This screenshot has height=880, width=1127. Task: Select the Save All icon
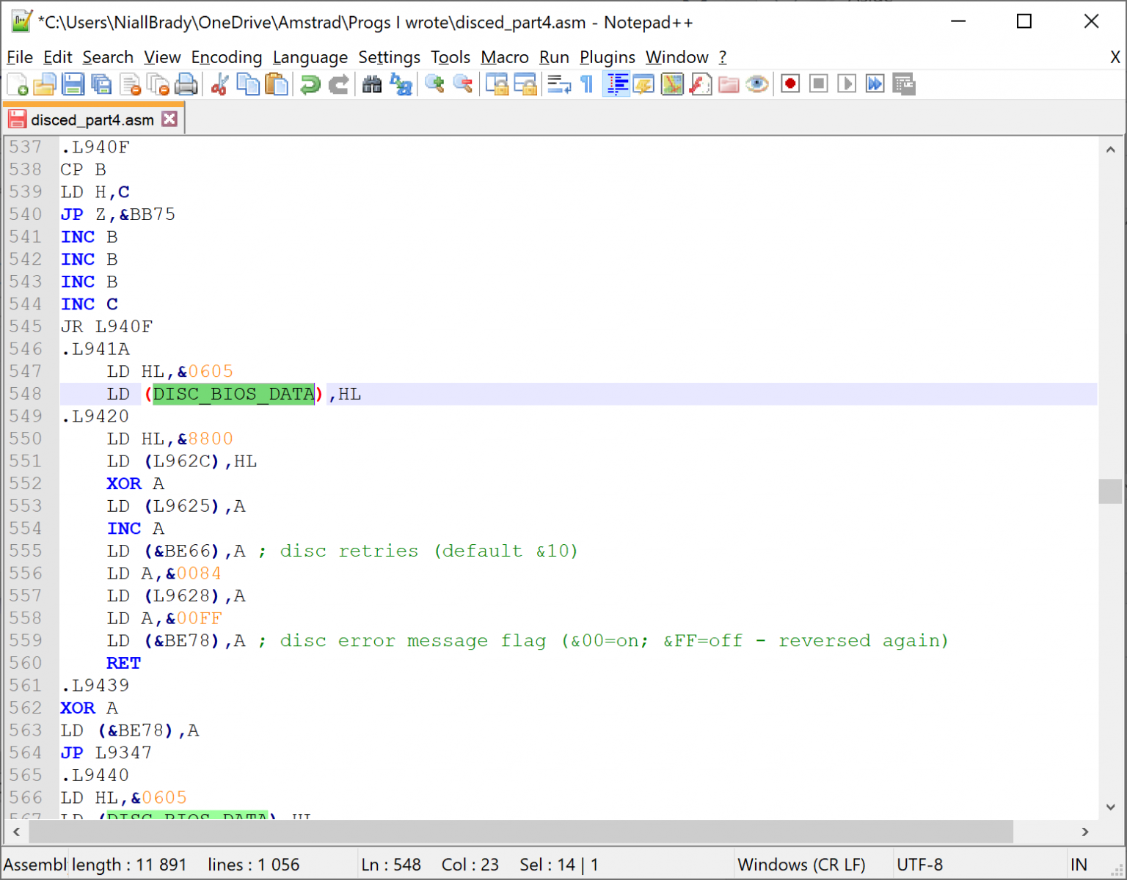(101, 84)
